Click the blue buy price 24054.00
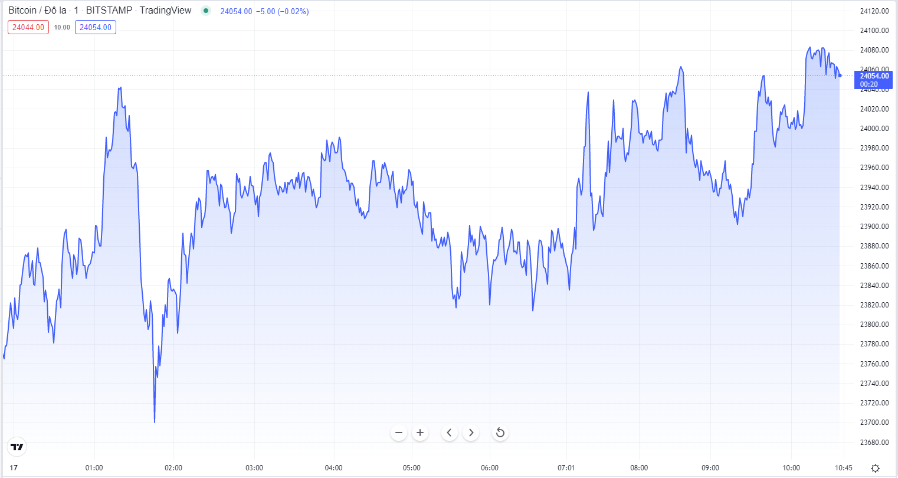This screenshot has height=478, width=898. click(x=96, y=27)
